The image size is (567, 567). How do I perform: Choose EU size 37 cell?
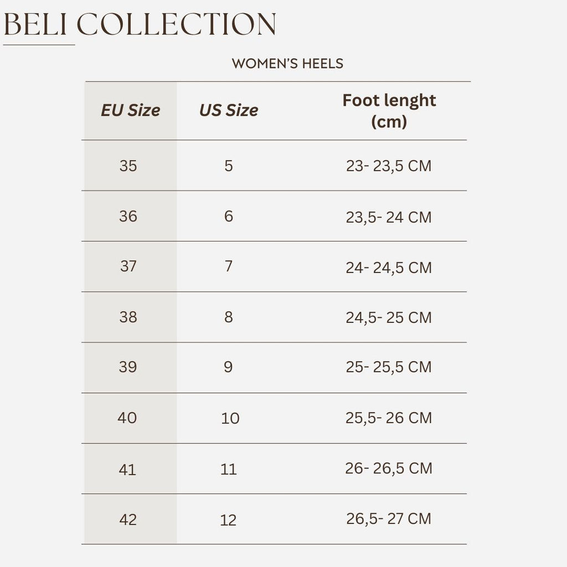128,266
